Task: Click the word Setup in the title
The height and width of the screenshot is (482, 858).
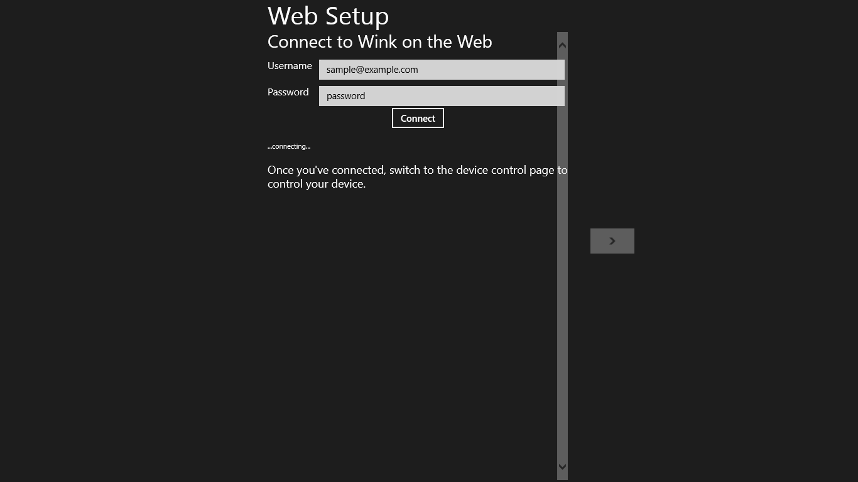Action: pyautogui.click(x=356, y=17)
